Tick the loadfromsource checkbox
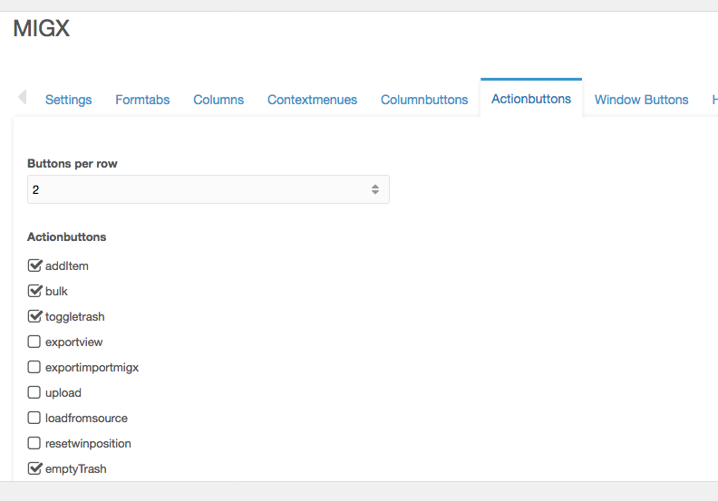718x501 pixels. tap(34, 418)
